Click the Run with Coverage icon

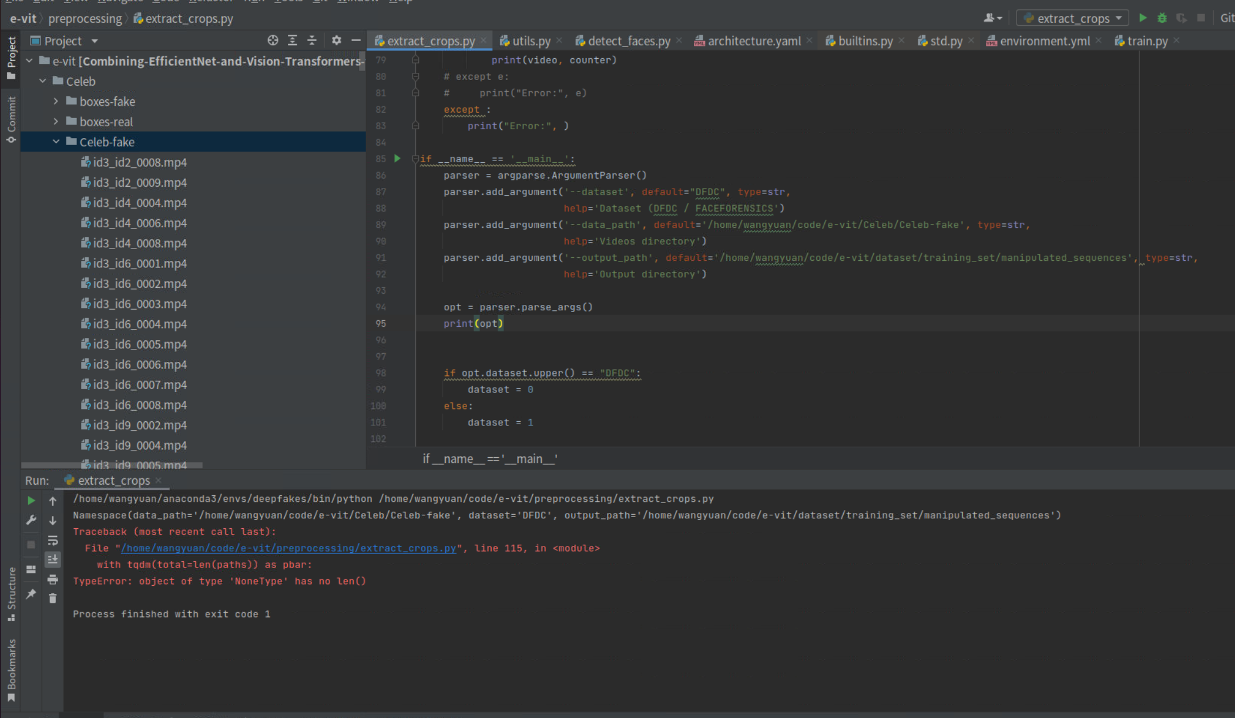click(x=1182, y=18)
